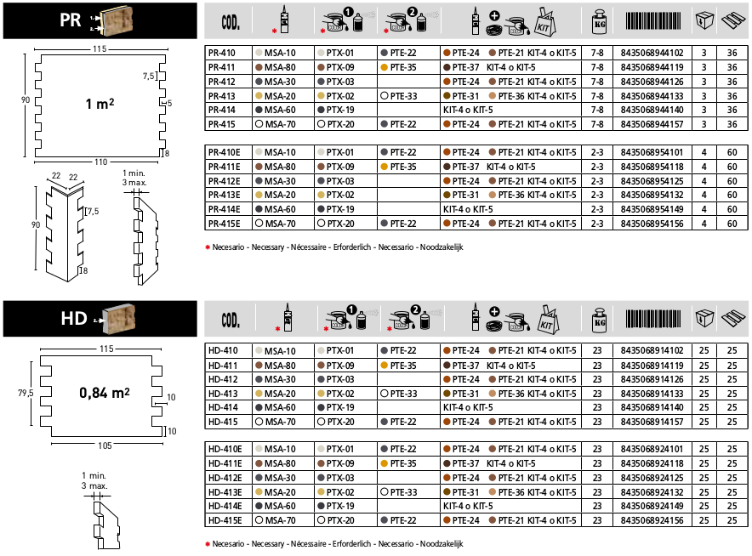Click the yellow dot beside MSA-20 in row PR-413
The image size is (752, 556).
(x=259, y=96)
